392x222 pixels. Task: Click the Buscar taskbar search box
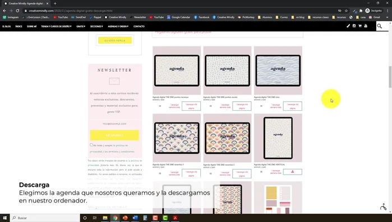45,218
